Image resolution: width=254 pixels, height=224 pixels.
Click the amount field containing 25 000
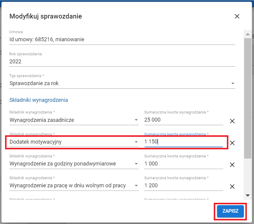click(x=183, y=120)
